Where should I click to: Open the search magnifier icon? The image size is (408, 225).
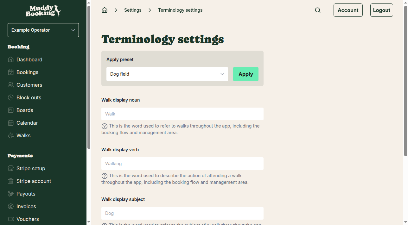point(318,10)
